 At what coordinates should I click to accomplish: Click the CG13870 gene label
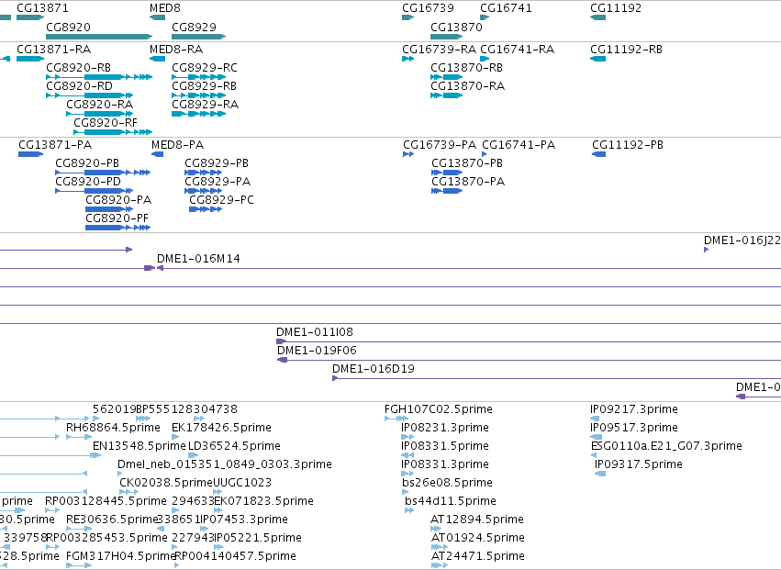(x=456, y=27)
